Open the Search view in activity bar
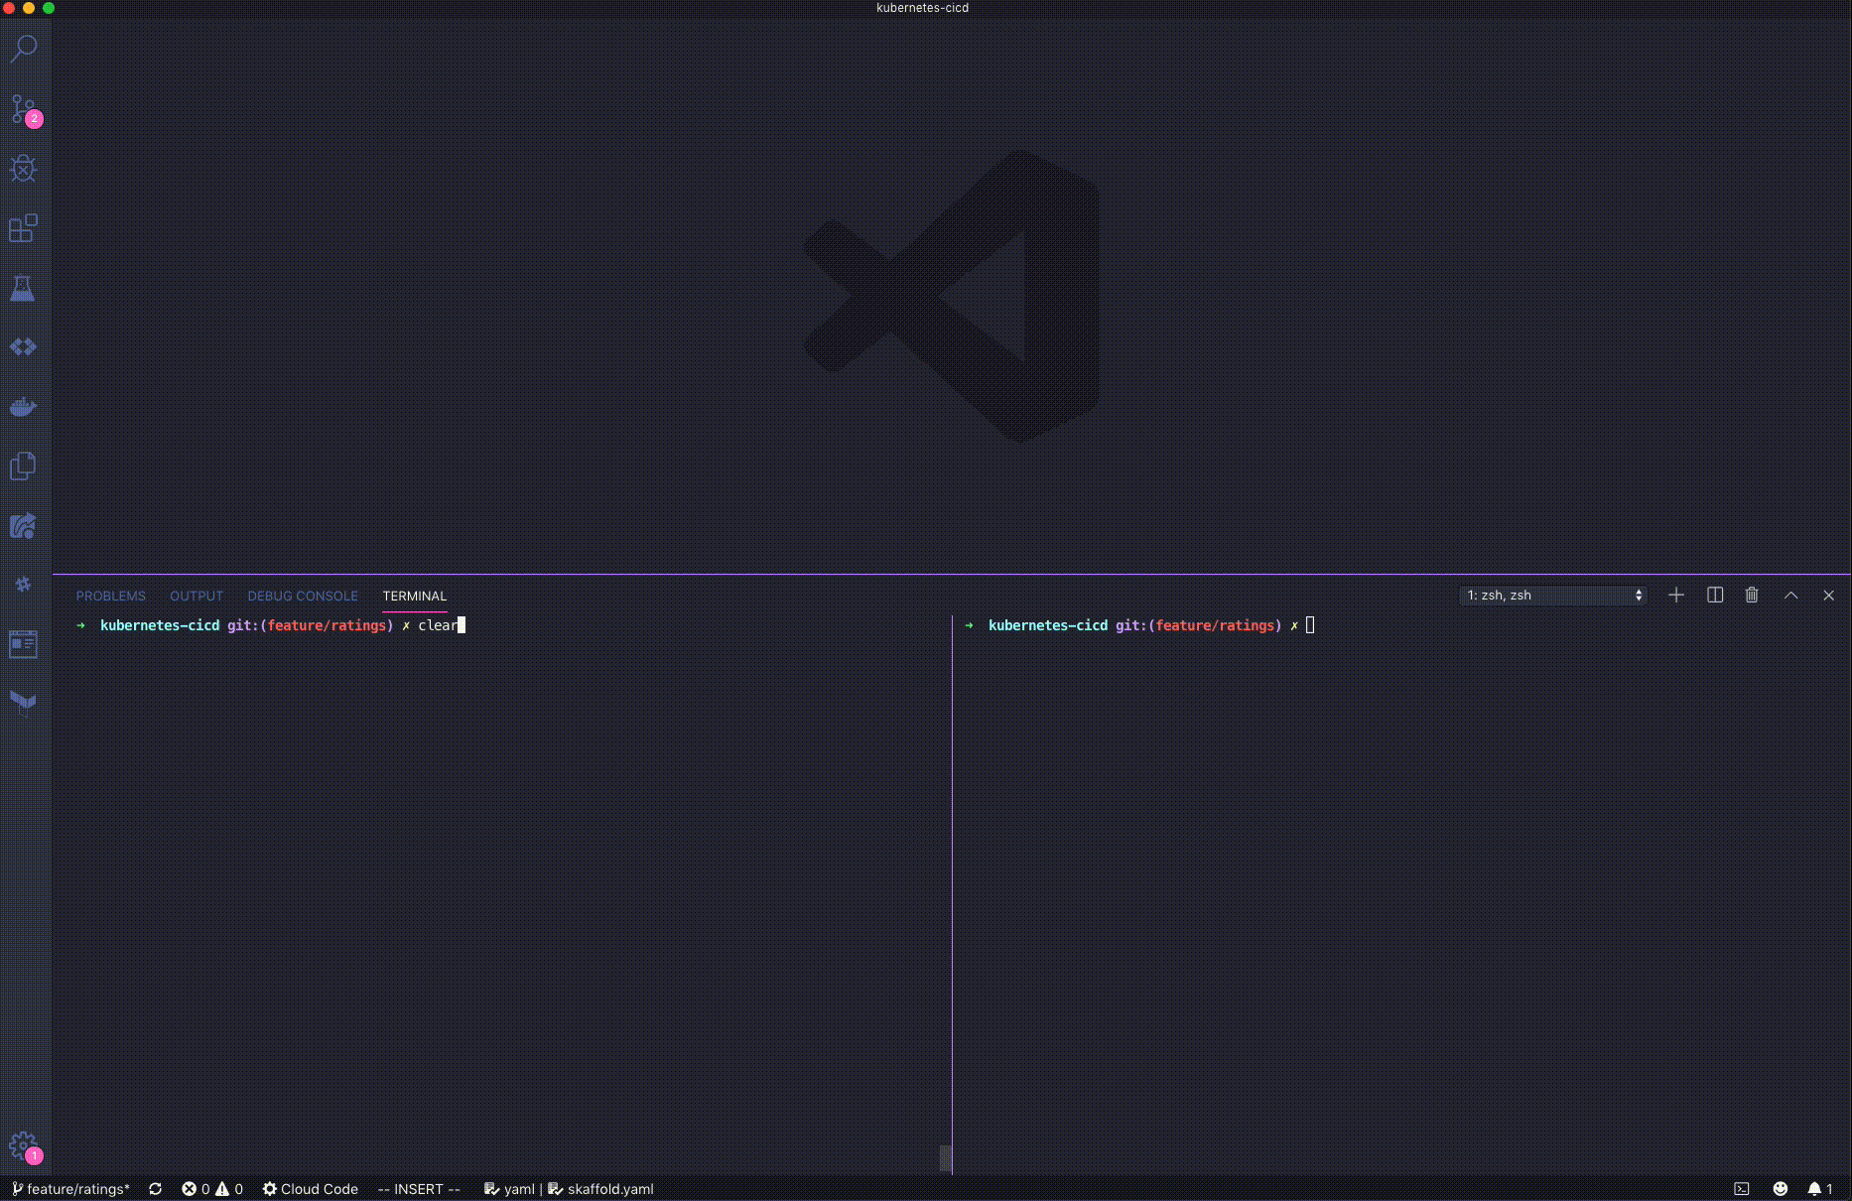Viewport: 1852px width, 1201px height. (x=24, y=49)
